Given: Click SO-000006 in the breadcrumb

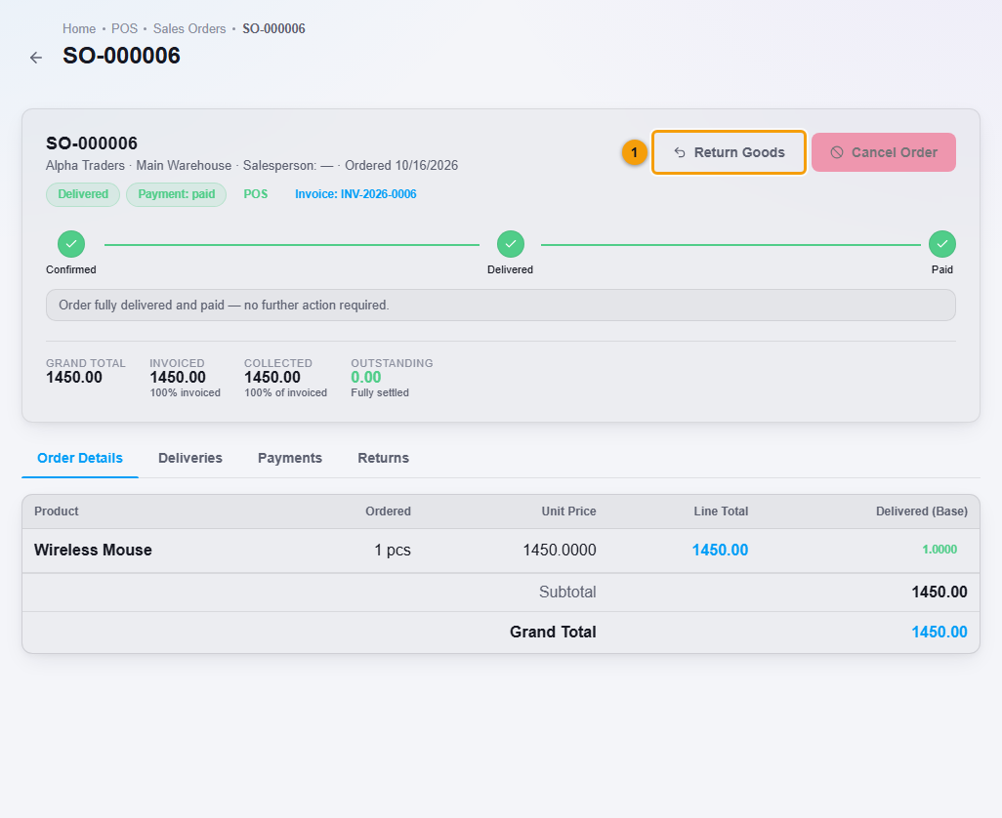Looking at the screenshot, I should point(273,28).
